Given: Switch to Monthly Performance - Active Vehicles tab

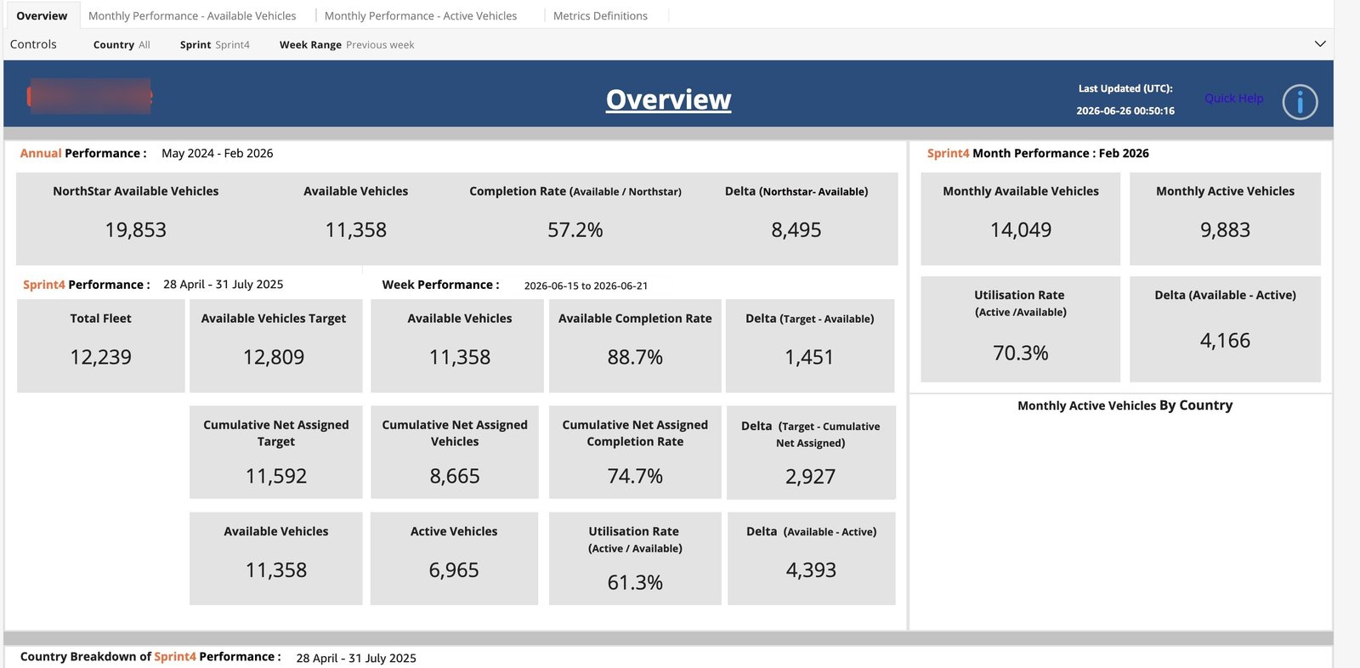Looking at the screenshot, I should (x=421, y=15).
